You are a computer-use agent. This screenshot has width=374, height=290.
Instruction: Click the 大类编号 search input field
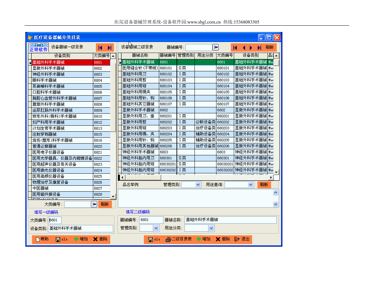78,204
